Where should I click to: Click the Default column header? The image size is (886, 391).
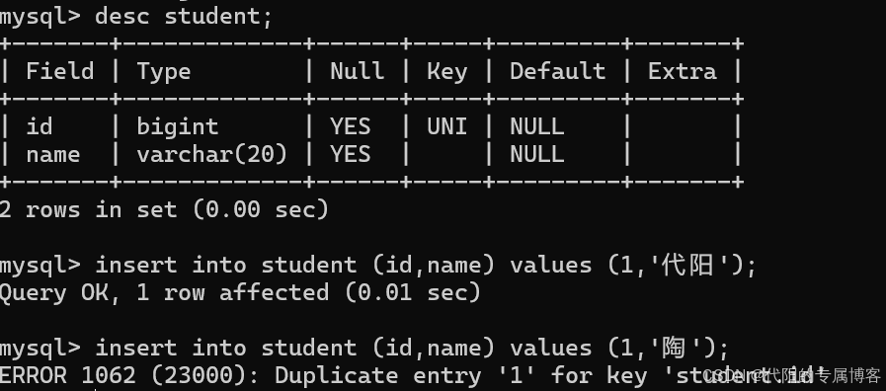coord(558,71)
